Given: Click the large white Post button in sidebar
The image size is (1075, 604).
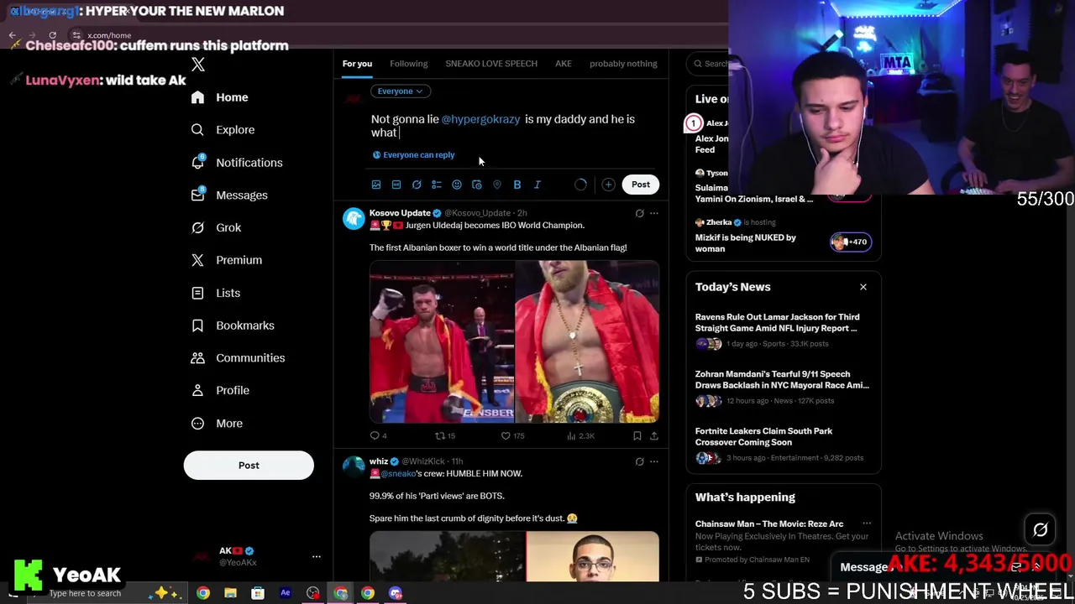Looking at the screenshot, I should tap(249, 466).
